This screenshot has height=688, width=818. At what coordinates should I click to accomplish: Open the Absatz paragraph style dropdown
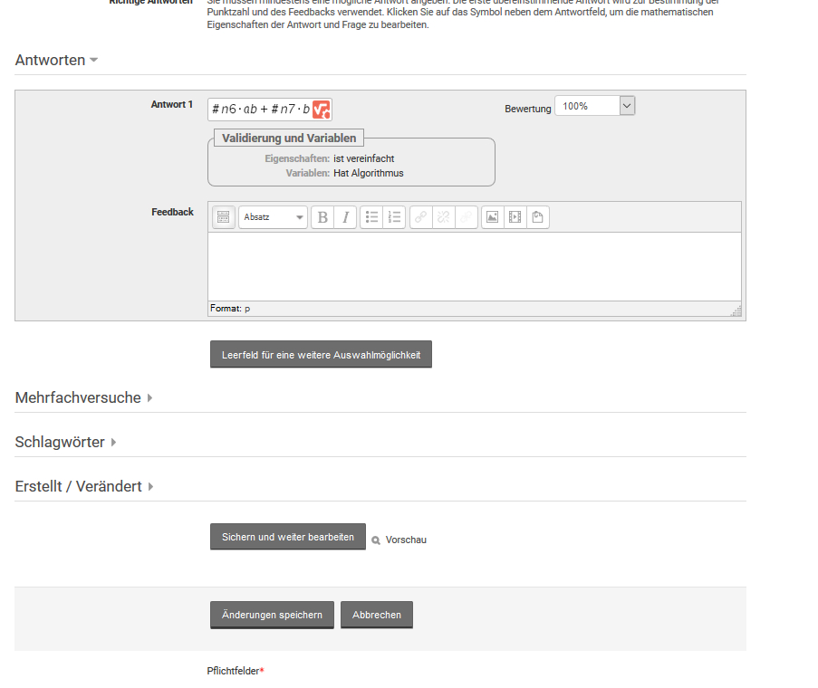point(273,217)
